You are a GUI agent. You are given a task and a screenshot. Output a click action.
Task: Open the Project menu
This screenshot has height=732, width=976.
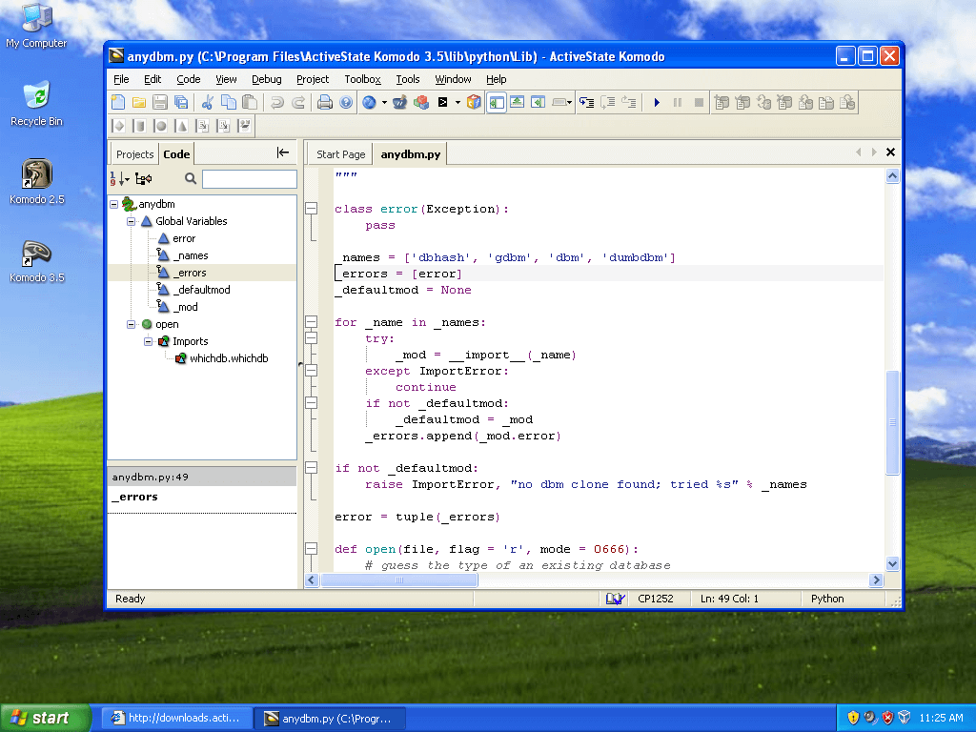click(x=313, y=79)
